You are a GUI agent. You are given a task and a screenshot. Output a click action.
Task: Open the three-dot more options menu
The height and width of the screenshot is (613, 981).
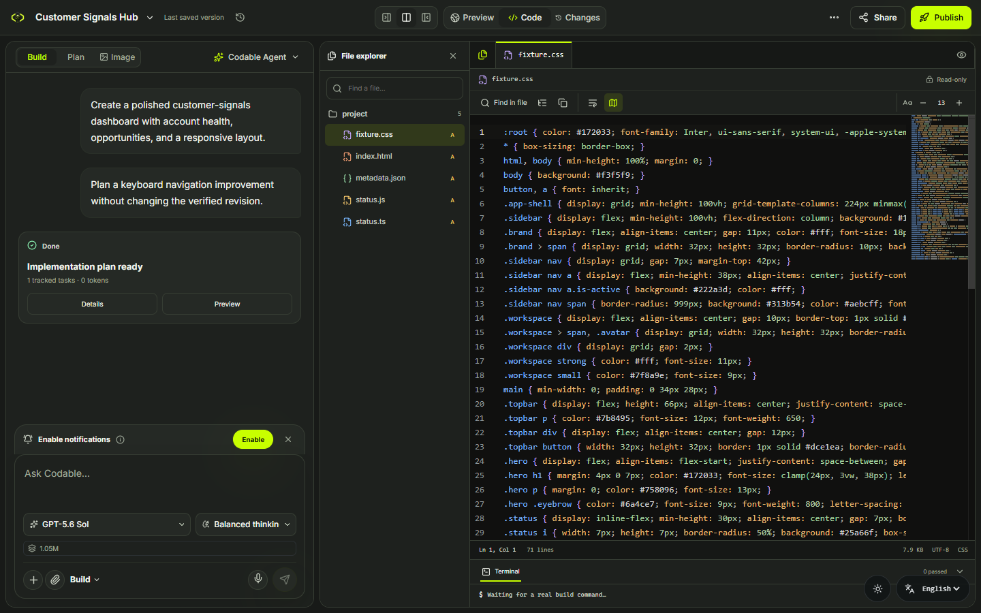[834, 18]
